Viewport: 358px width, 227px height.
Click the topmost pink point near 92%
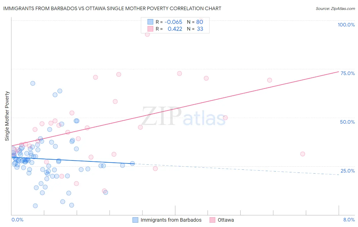pyautogui.click(x=147, y=34)
